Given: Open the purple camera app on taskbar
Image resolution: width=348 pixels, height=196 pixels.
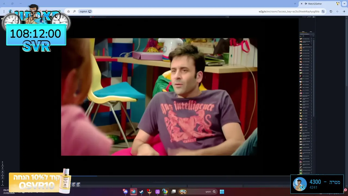Looking at the screenshot, I should click(x=157, y=192).
